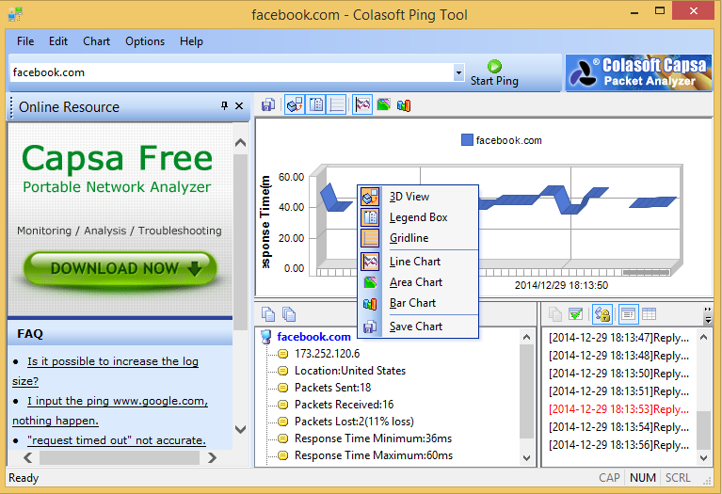Image resolution: width=722 pixels, height=494 pixels.
Task: Select the Packets Sent:18 row
Action: coord(332,388)
